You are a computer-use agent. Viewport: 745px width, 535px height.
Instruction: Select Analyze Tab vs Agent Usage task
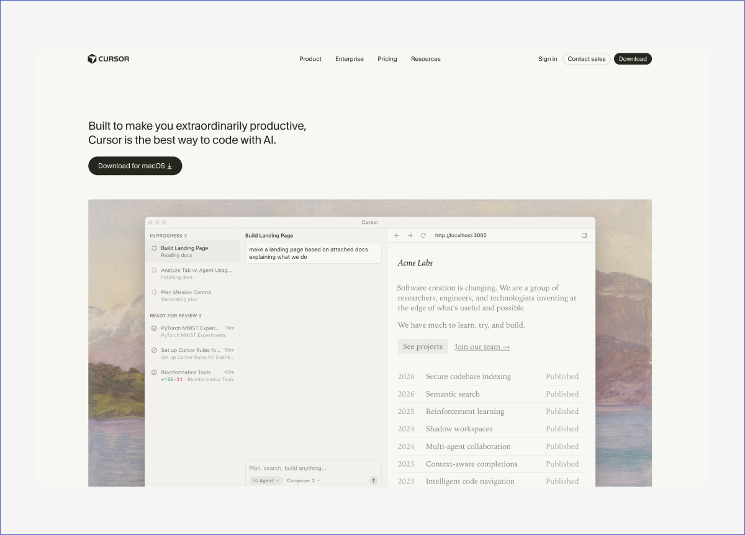(x=192, y=274)
